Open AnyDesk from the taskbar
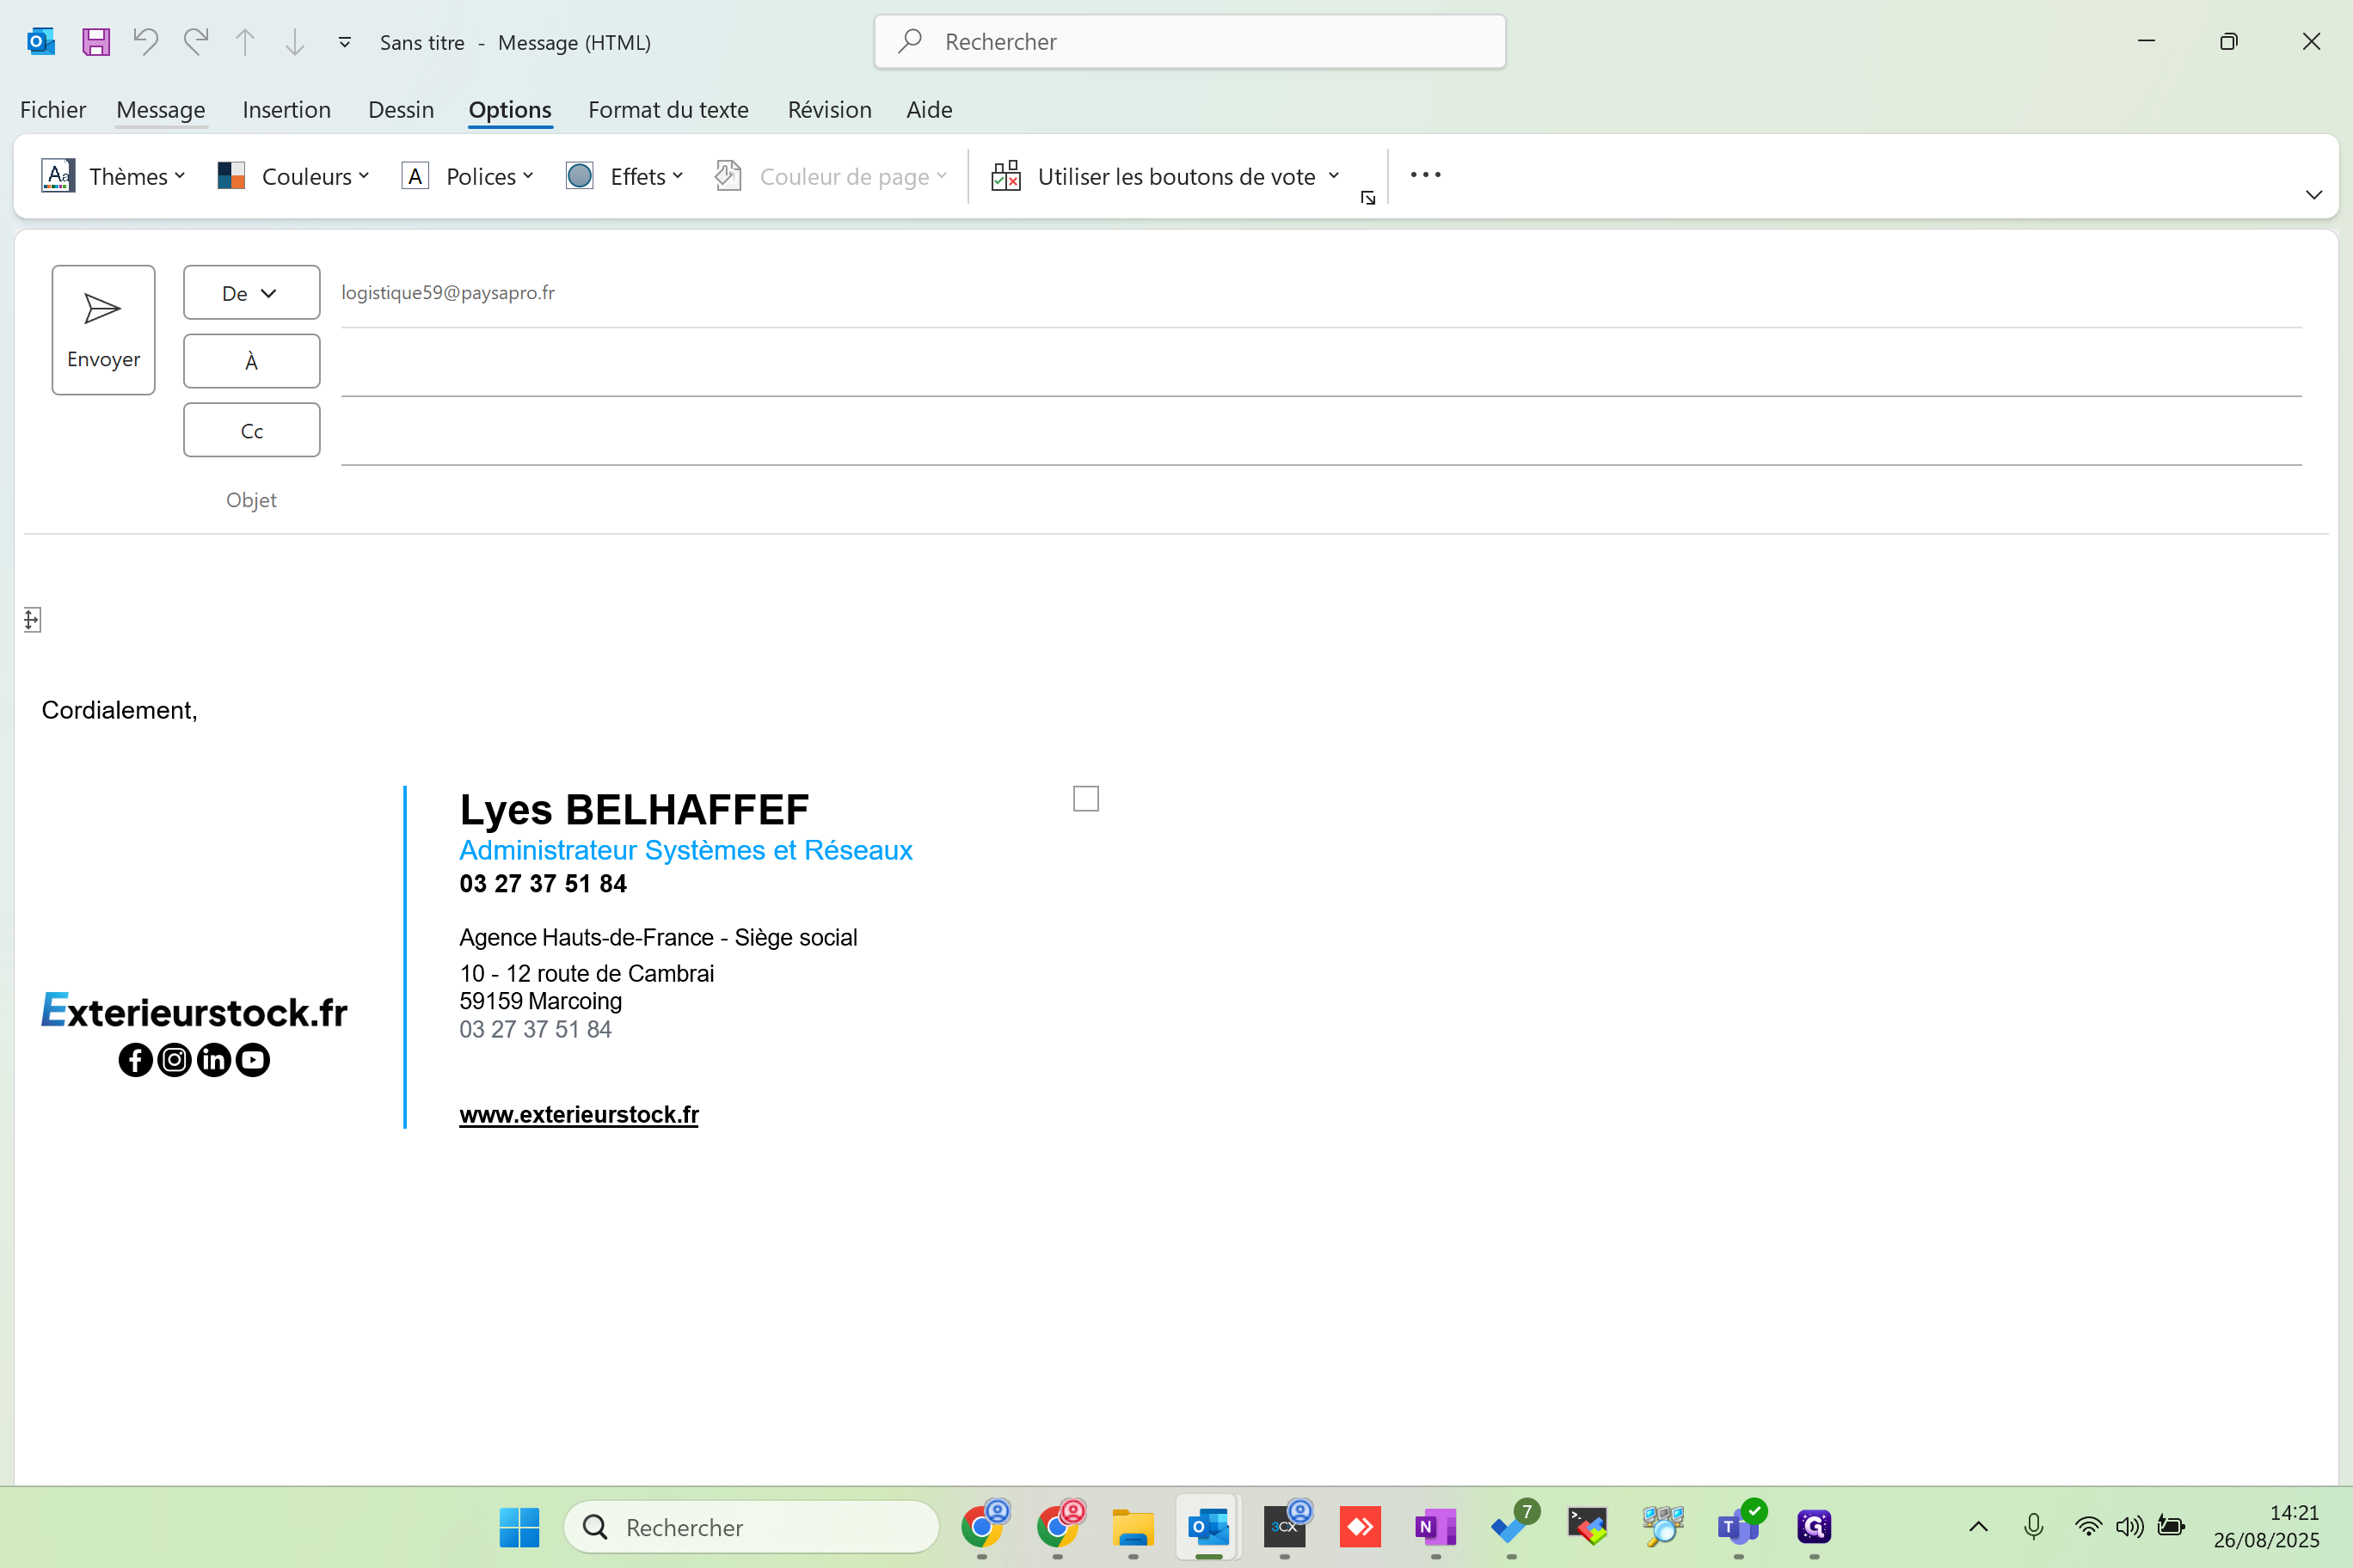The width and height of the screenshot is (2353, 1568). click(1360, 1527)
